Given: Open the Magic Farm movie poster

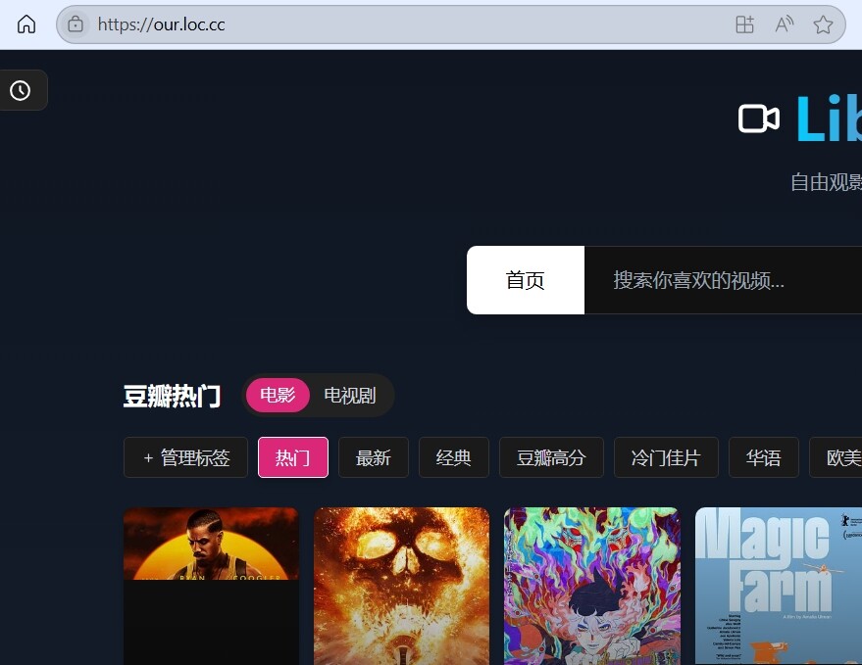Looking at the screenshot, I should coord(779,586).
